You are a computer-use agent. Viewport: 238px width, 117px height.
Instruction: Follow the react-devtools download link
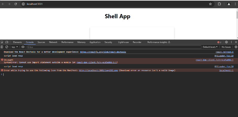(x=103, y=52)
